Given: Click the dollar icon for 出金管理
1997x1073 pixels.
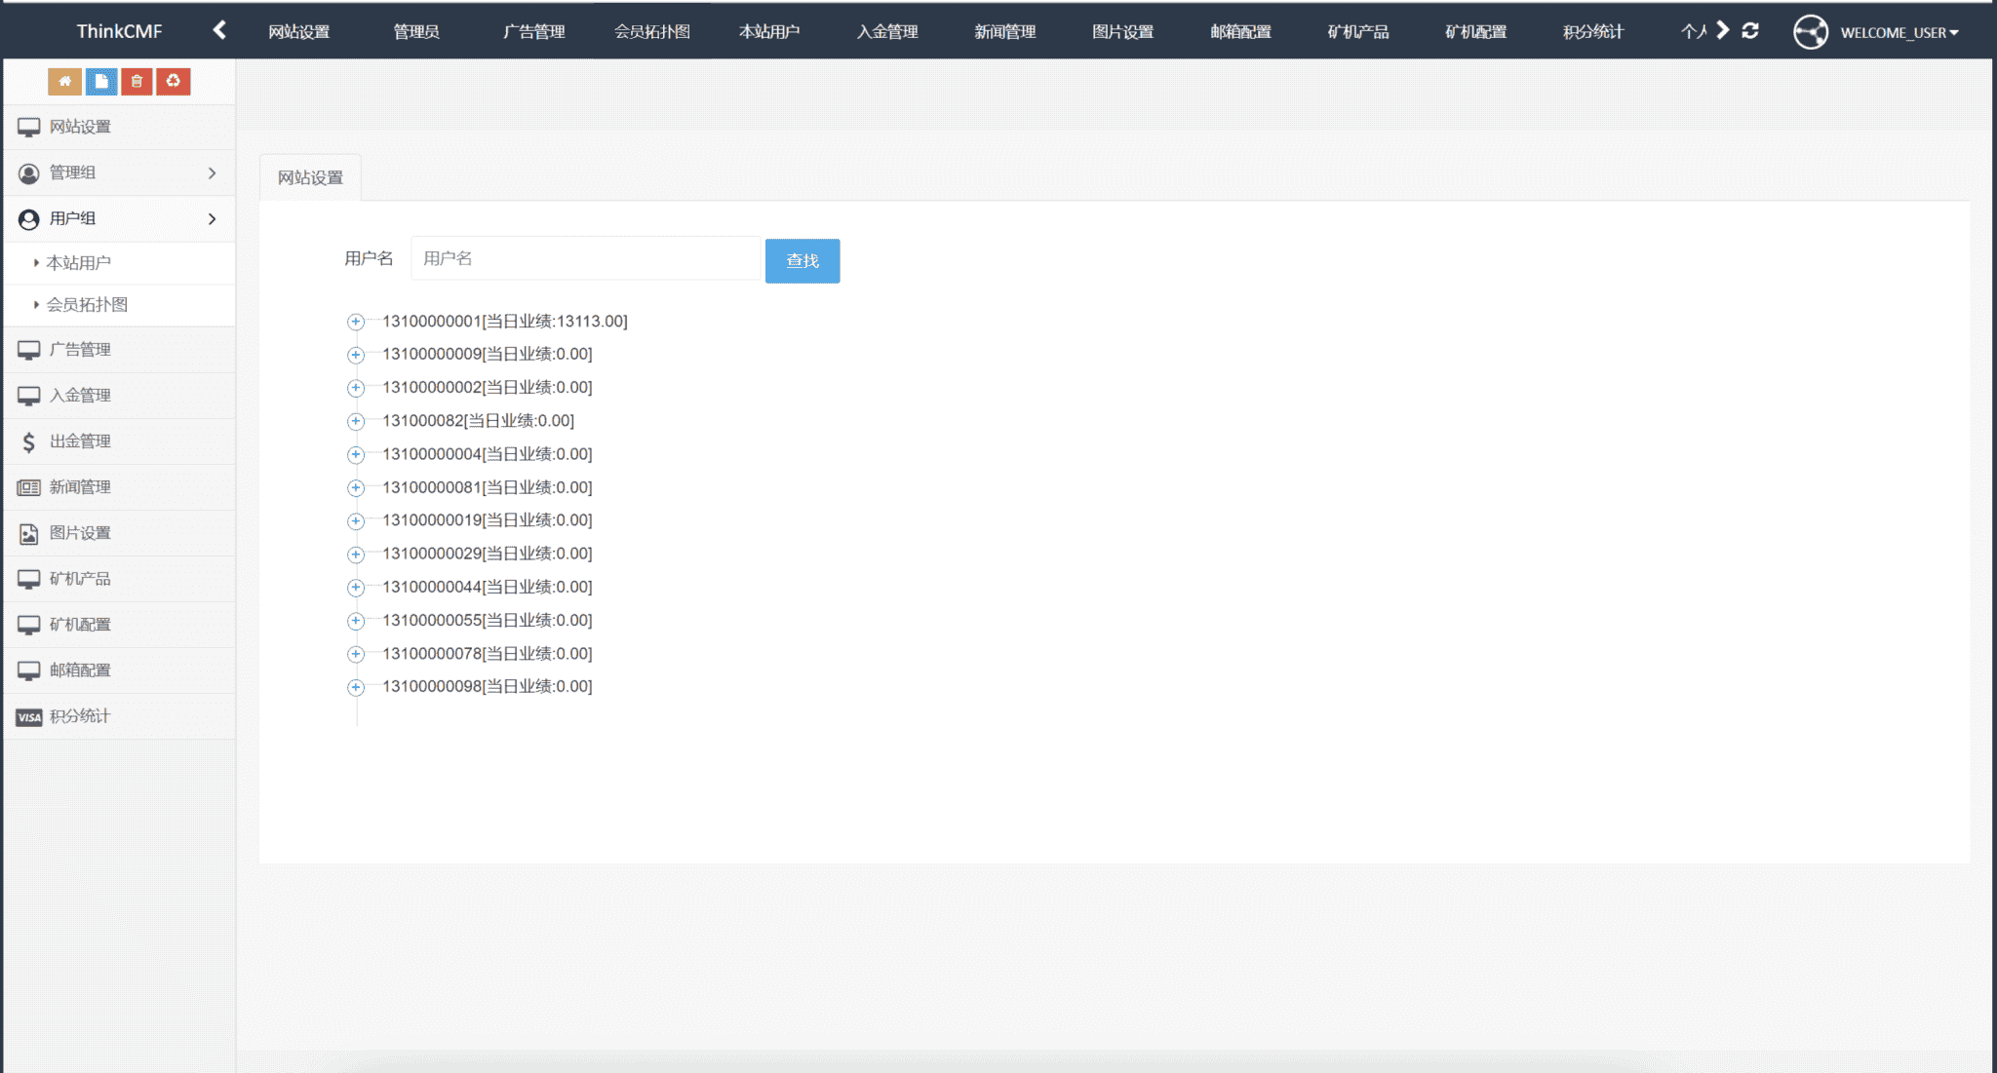Looking at the screenshot, I should pyautogui.click(x=28, y=441).
